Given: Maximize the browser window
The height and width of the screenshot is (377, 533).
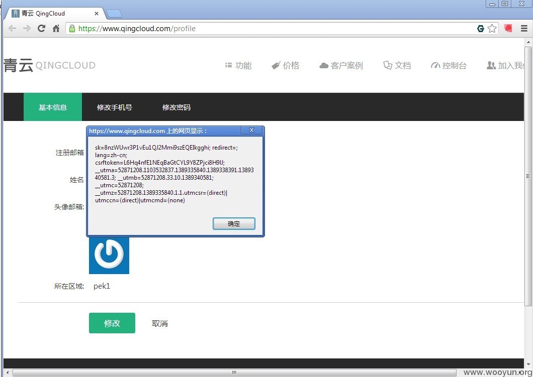Looking at the screenshot, I should point(505,4).
